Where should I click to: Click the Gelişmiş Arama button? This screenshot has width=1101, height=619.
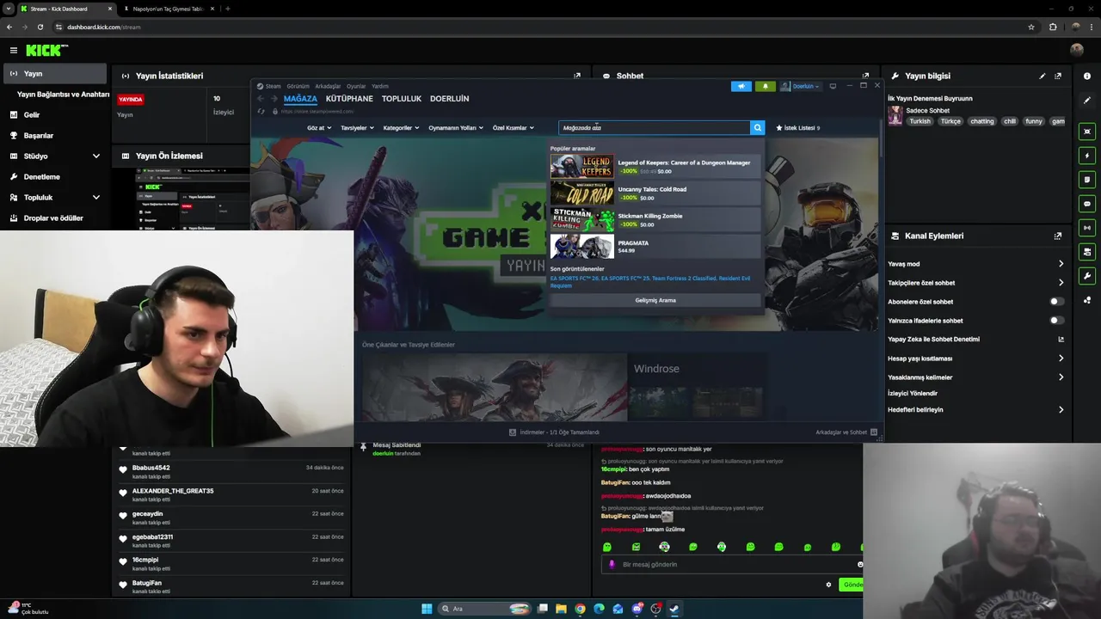pos(655,300)
